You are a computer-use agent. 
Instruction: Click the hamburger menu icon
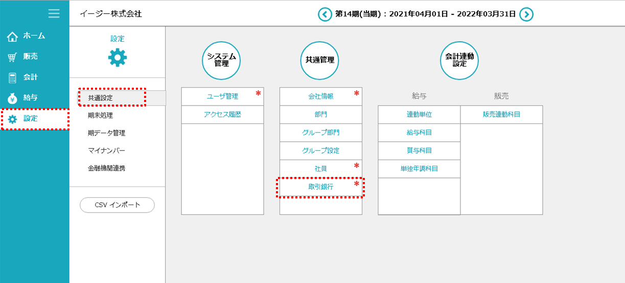54,14
